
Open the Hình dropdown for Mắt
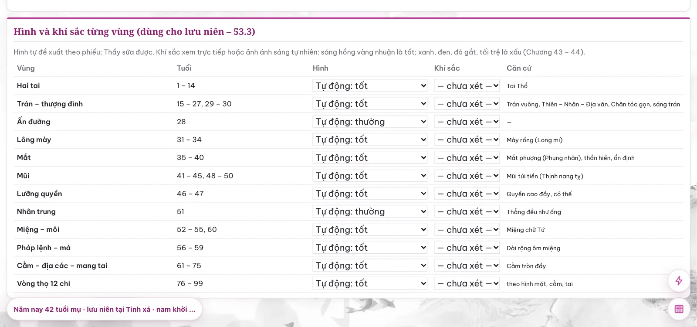pos(370,157)
